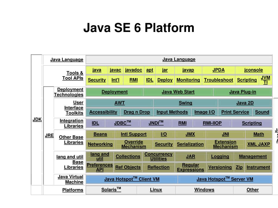278x208 pixels.
Task: Click the Deployment Technologies row label
Action: [x=69, y=92]
